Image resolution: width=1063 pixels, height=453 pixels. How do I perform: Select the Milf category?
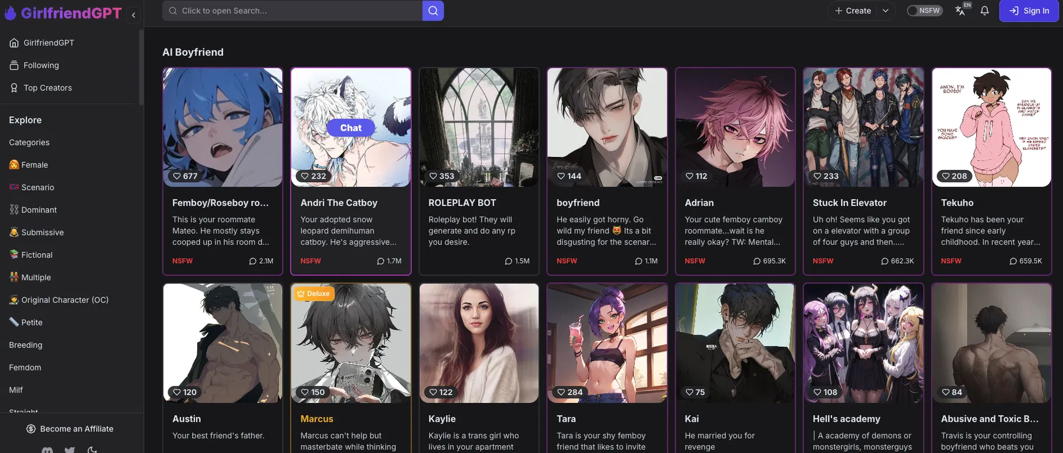pyautogui.click(x=16, y=389)
